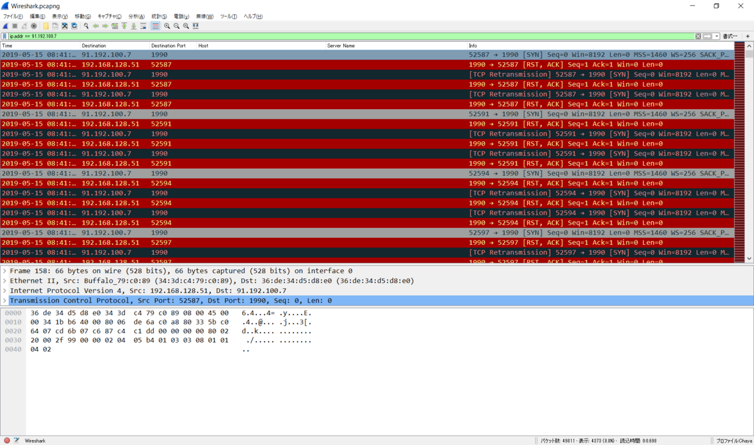754x445 pixels.
Task: Expand the Frame 158 details row
Action: pyautogui.click(x=4, y=271)
